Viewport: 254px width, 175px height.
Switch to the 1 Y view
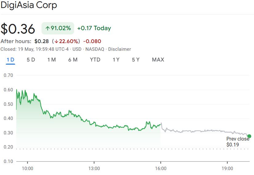coord(116,60)
